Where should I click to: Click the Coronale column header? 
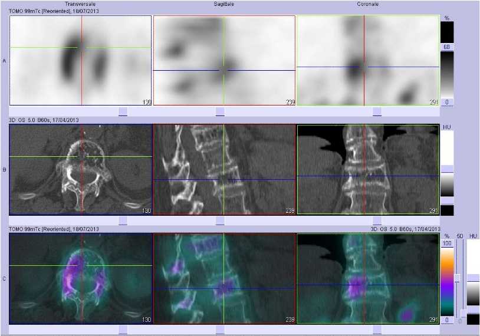[x=367, y=4]
